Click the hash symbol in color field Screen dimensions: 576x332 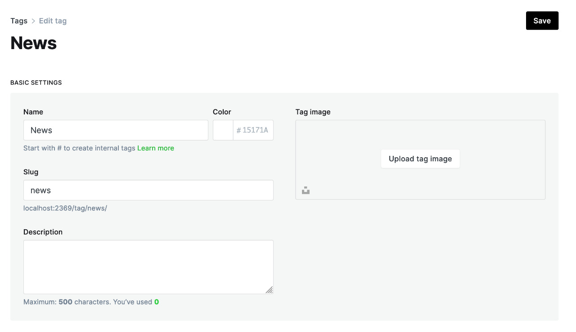click(x=238, y=130)
